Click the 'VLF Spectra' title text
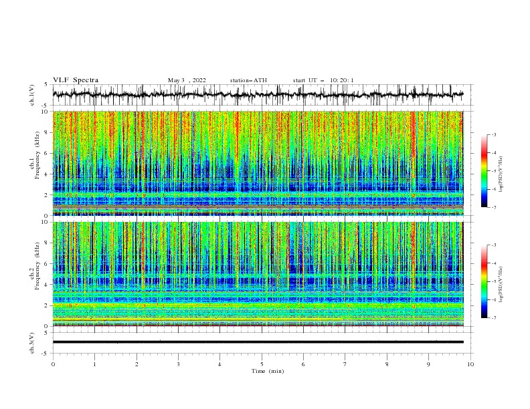Viewport: 530px width, 409px height. point(76,80)
